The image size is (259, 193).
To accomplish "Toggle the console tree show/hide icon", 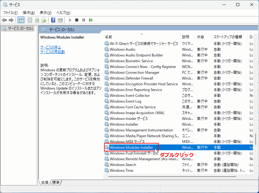I will (21, 20).
